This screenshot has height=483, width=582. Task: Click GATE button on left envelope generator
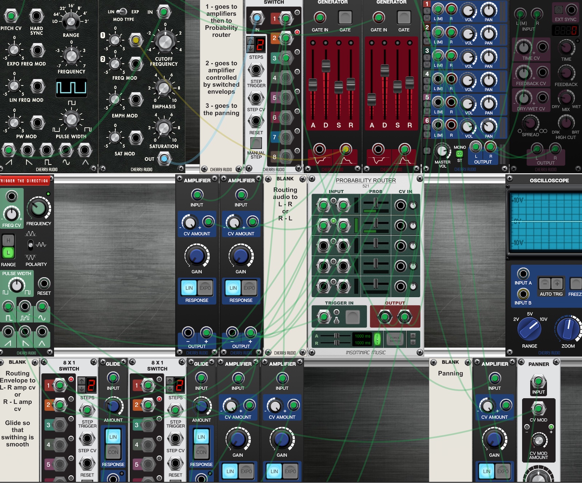[x=345, y=17]
